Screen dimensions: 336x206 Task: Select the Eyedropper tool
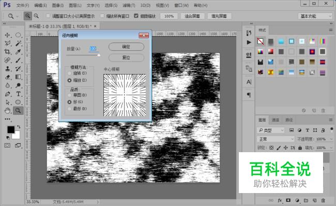tap(18, 52)
